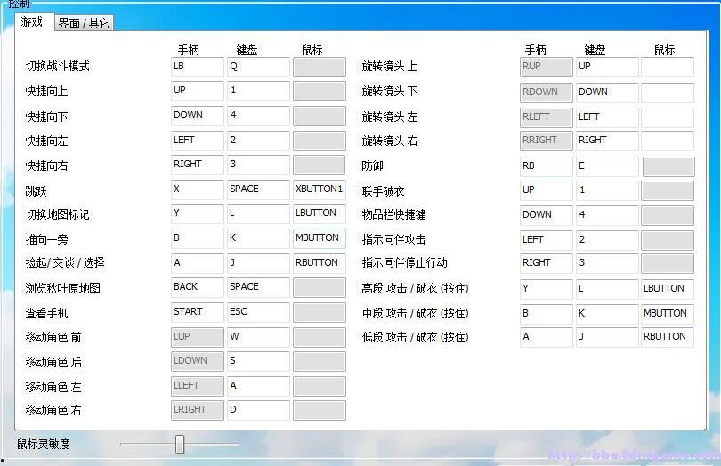Select gamepad field RIGHT for 快捷向右
This screenshot has height=466, width=721.
point(198,165)
